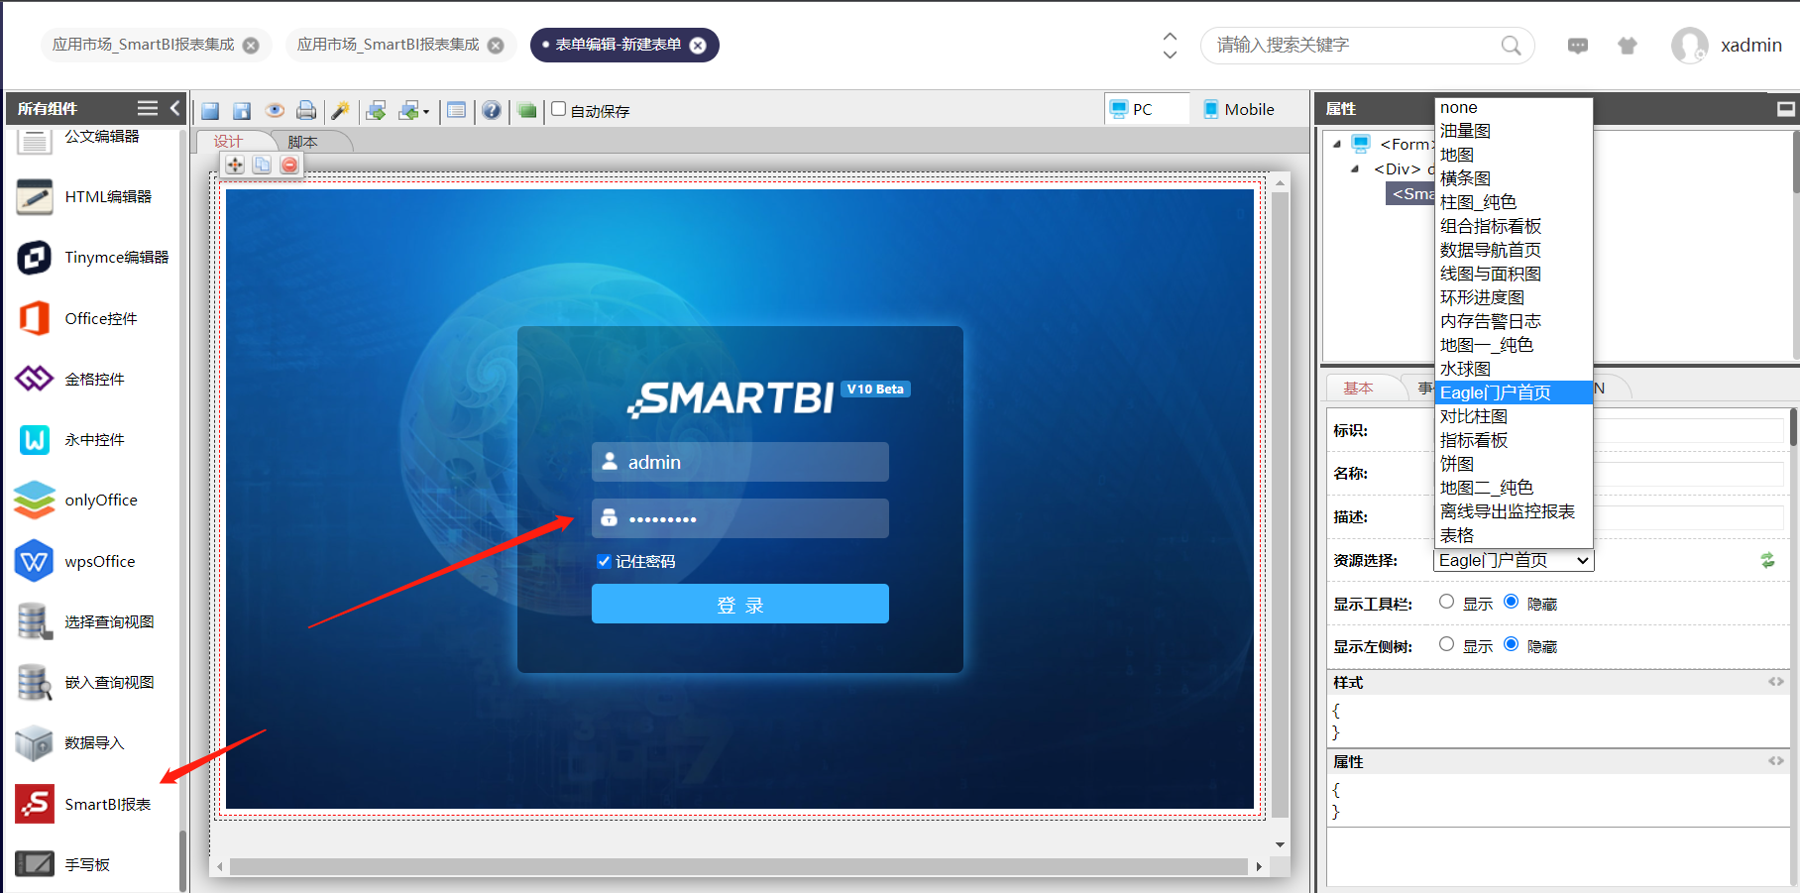Click the design canvas vertical scrollbar

pos(1280,505)
